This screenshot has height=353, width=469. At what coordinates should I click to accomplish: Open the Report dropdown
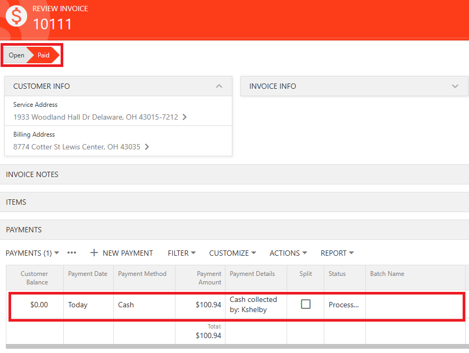pyautogui.click(x=337, y=253)
